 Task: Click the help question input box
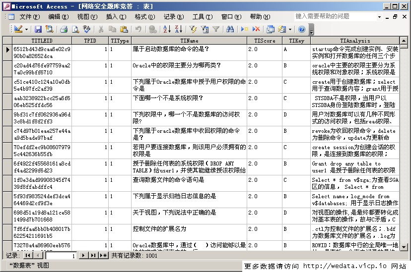pyautogui.click(x=336, y=16)
